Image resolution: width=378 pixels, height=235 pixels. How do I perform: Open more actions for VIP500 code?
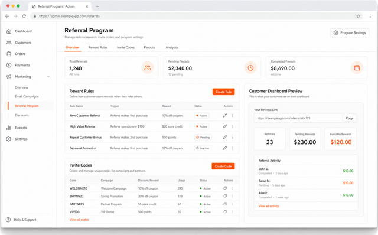point(232,212)
